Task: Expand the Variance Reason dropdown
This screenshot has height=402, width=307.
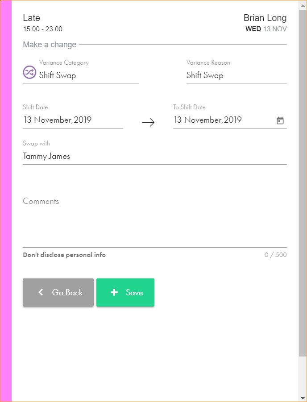Action: (236, 75)
